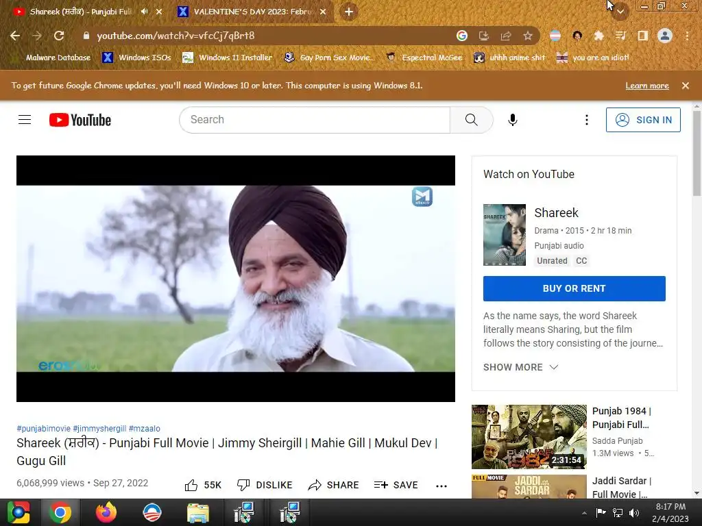This screenshot has width=702, height=526.
Task: Open File Explorer from the taskbar
Action: click(197, 512)
